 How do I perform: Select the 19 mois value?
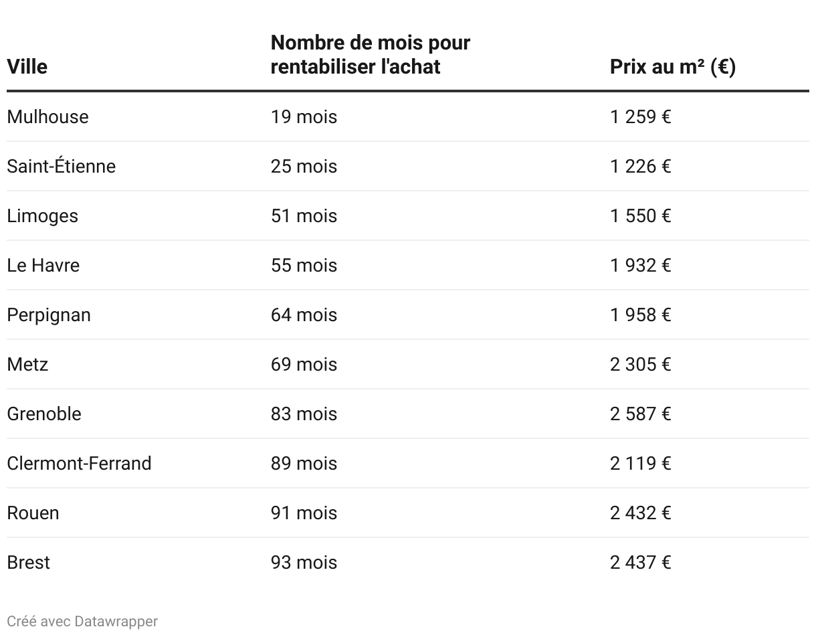click(304, 116)
